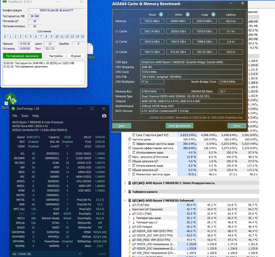This screenshot has width=275, height=257.
Task: Click the thermometer icon for Кристалл ЦП (среднее)
Action: pyautogui.click(x=130, y=209)
